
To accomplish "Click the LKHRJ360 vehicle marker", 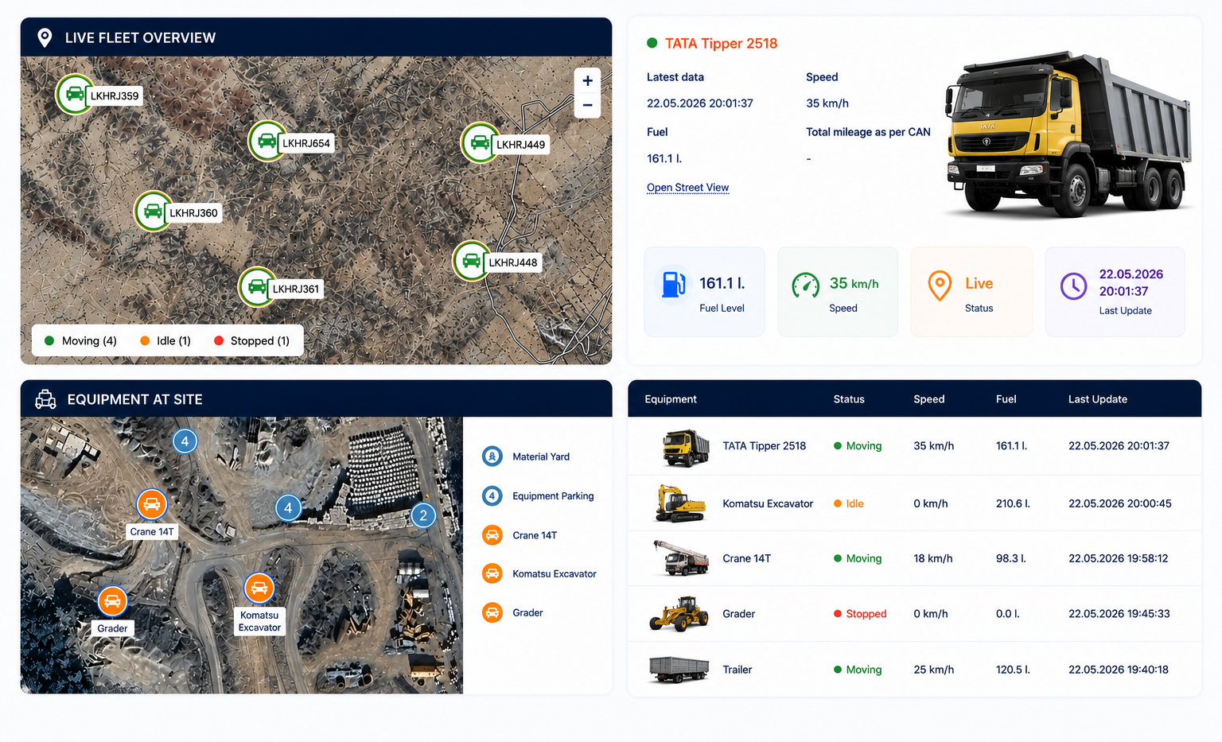I will [x=154, y=212].
